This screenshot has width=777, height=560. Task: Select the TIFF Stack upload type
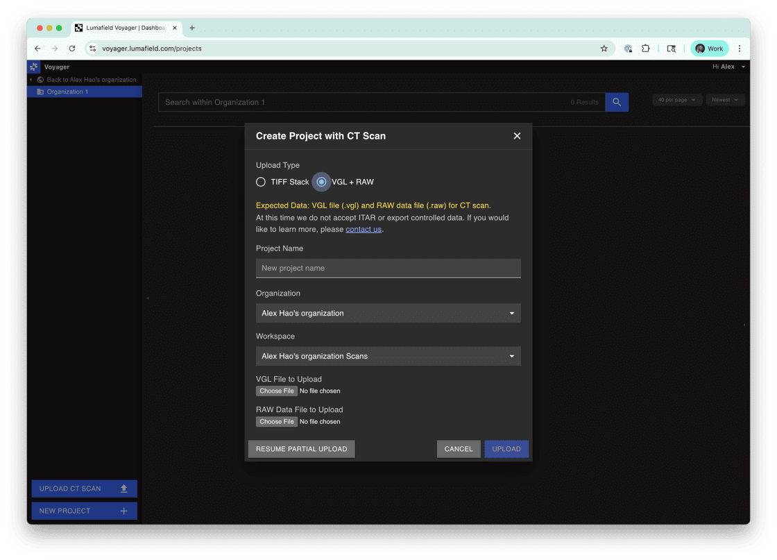tap(261, 182)
